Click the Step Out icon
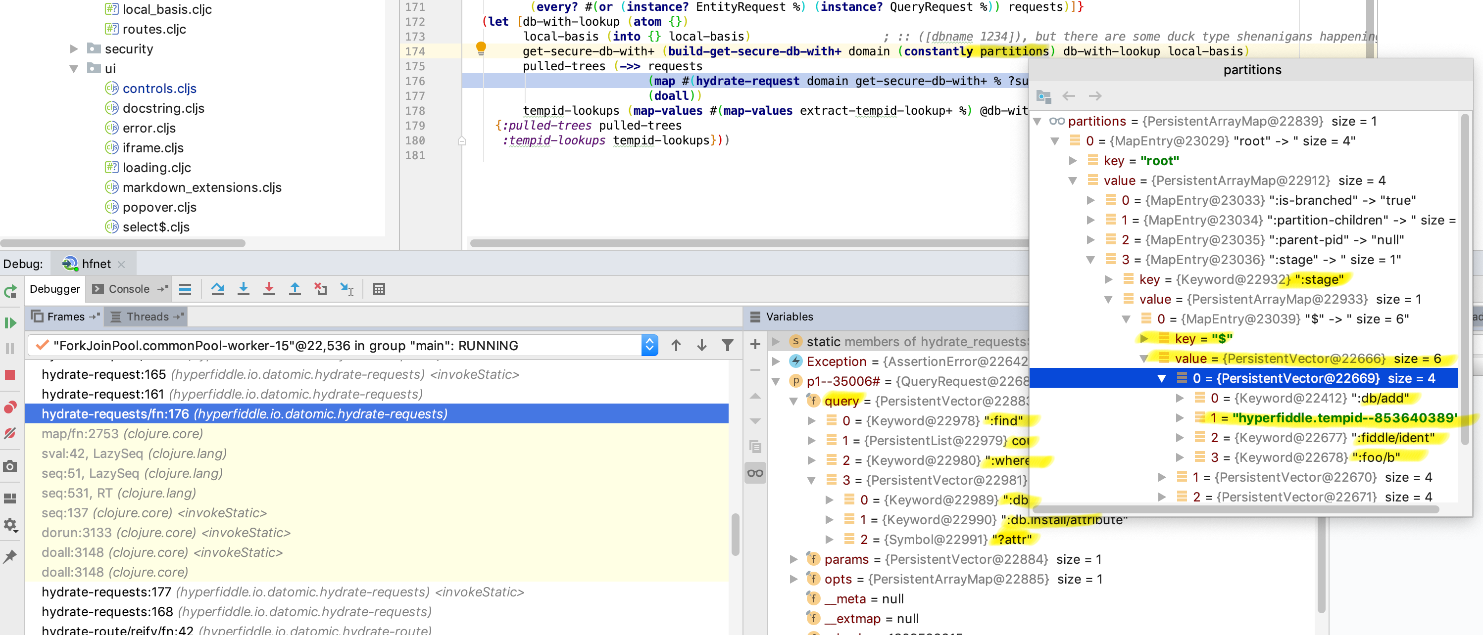This screenshot has width=1483, height=635. coord(295,289)
